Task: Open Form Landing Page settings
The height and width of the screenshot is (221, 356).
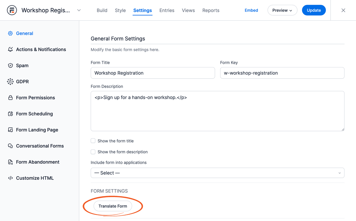Action: coord(37,130)
